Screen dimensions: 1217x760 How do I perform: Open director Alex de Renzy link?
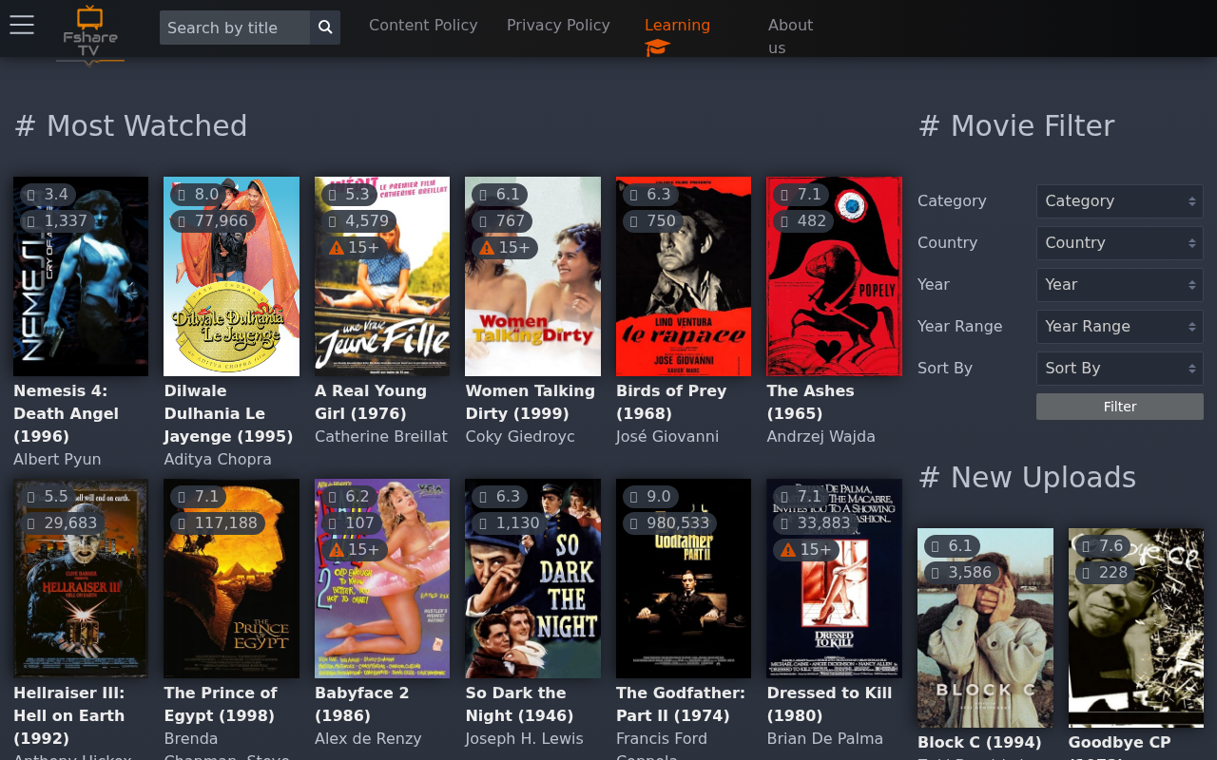coord(368,739)
